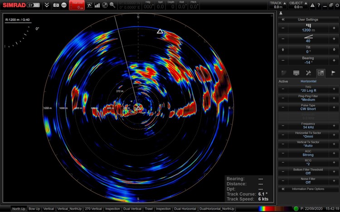Open the wrench setup tab icon
Screen dimensions: 340x212
pyautogui.click(x=308, y=73)
